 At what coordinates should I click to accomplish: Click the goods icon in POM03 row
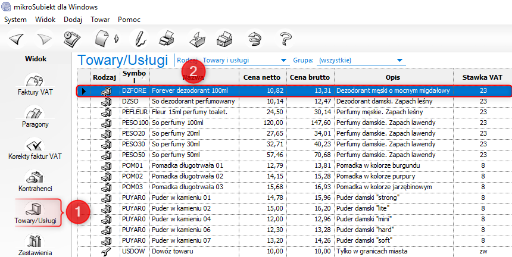click(106, 187)
